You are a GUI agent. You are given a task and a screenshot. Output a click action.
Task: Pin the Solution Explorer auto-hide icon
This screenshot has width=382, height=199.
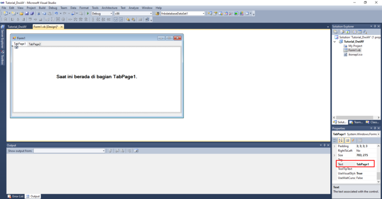point(375,26)
